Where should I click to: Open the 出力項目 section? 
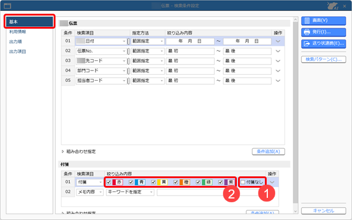17,51
